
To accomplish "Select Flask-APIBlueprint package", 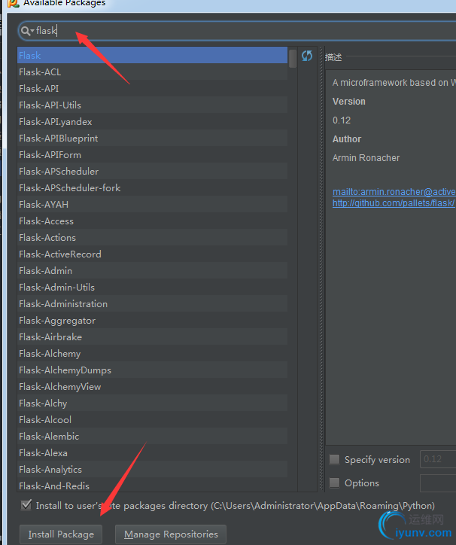I will [152, 139].
